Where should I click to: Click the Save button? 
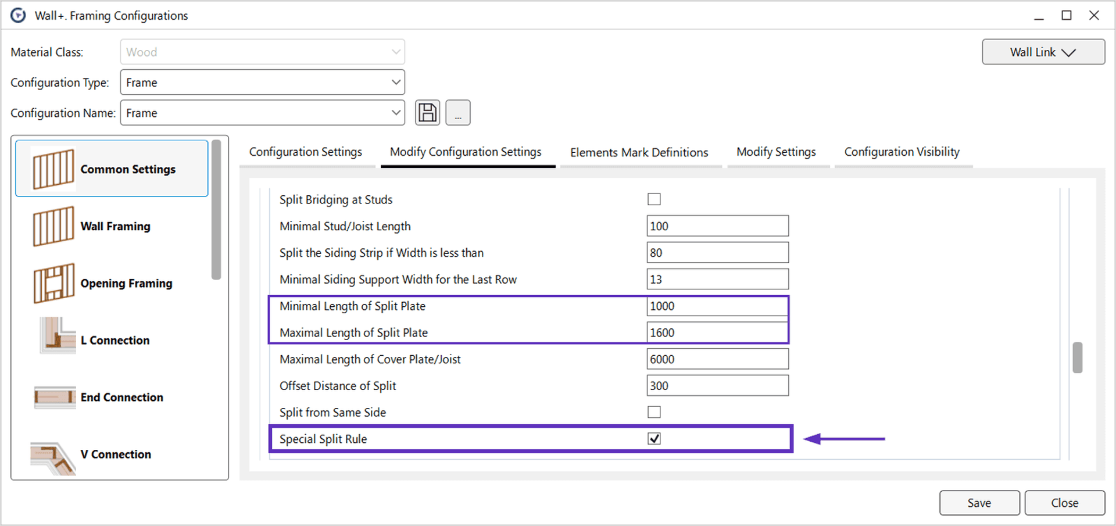click(x=979, y=503)
